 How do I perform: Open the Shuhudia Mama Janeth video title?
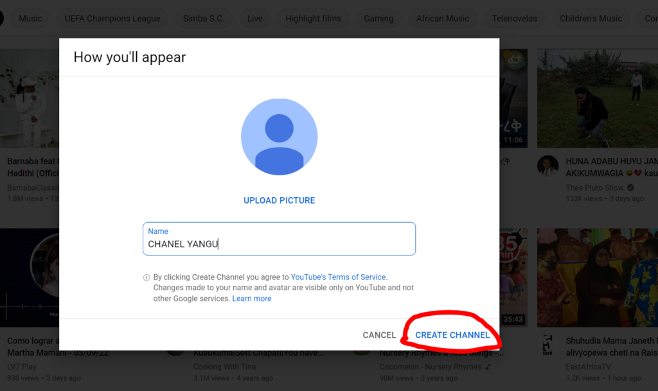click(612, 347)
